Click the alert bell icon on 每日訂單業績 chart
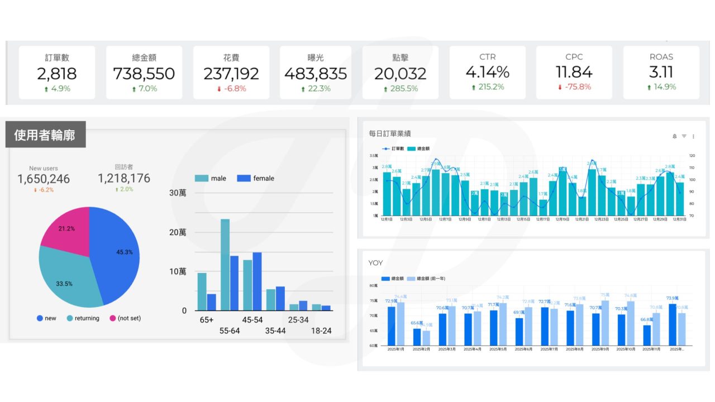The height and width of the screenshot is (402, 715). pyautogui.click(x=675, y=136)
